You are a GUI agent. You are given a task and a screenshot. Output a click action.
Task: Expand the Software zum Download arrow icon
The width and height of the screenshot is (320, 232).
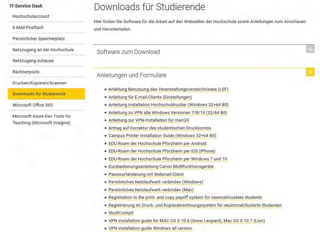[310, 49]
